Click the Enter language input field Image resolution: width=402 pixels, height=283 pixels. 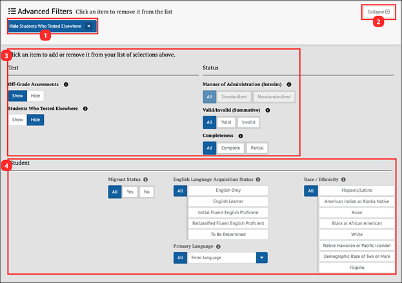221,258
